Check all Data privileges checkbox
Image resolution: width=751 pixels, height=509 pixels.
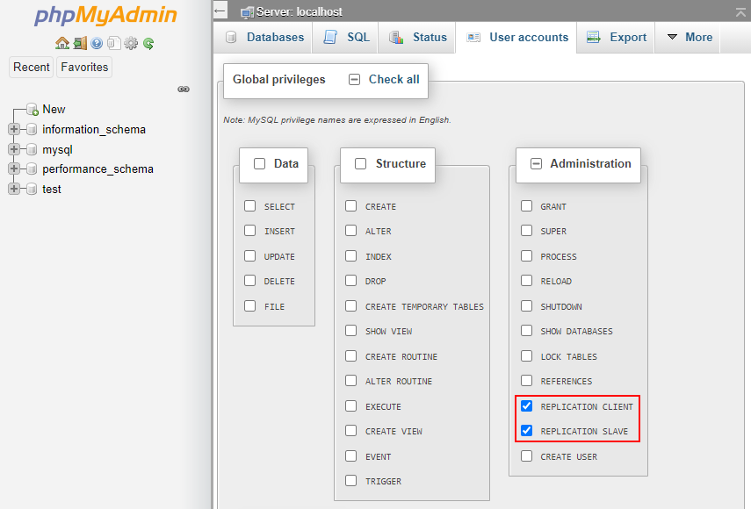pos(260,163)
